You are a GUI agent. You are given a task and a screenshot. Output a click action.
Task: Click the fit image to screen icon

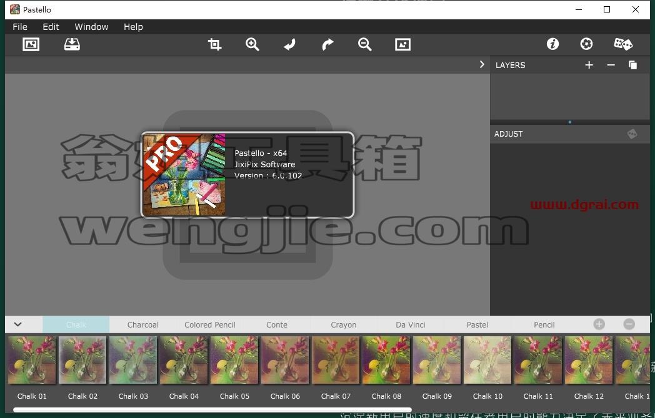(402, 44)
